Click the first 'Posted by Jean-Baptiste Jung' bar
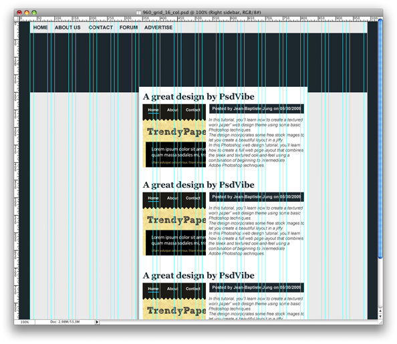 pyautogui.click(x=257, y=109)
